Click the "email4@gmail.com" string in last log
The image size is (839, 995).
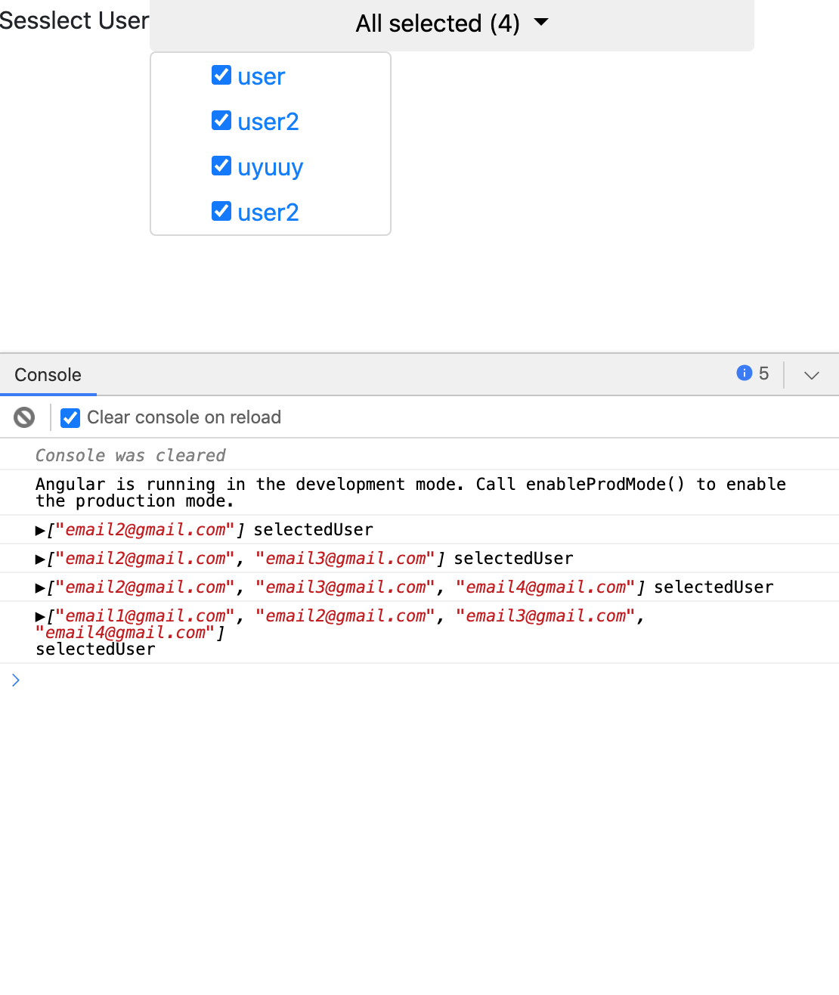pyautogui.click(x=125, y=633)
